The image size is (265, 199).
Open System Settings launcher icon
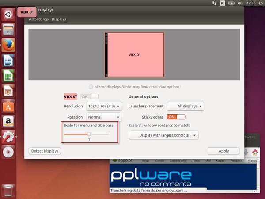point(8,137)
